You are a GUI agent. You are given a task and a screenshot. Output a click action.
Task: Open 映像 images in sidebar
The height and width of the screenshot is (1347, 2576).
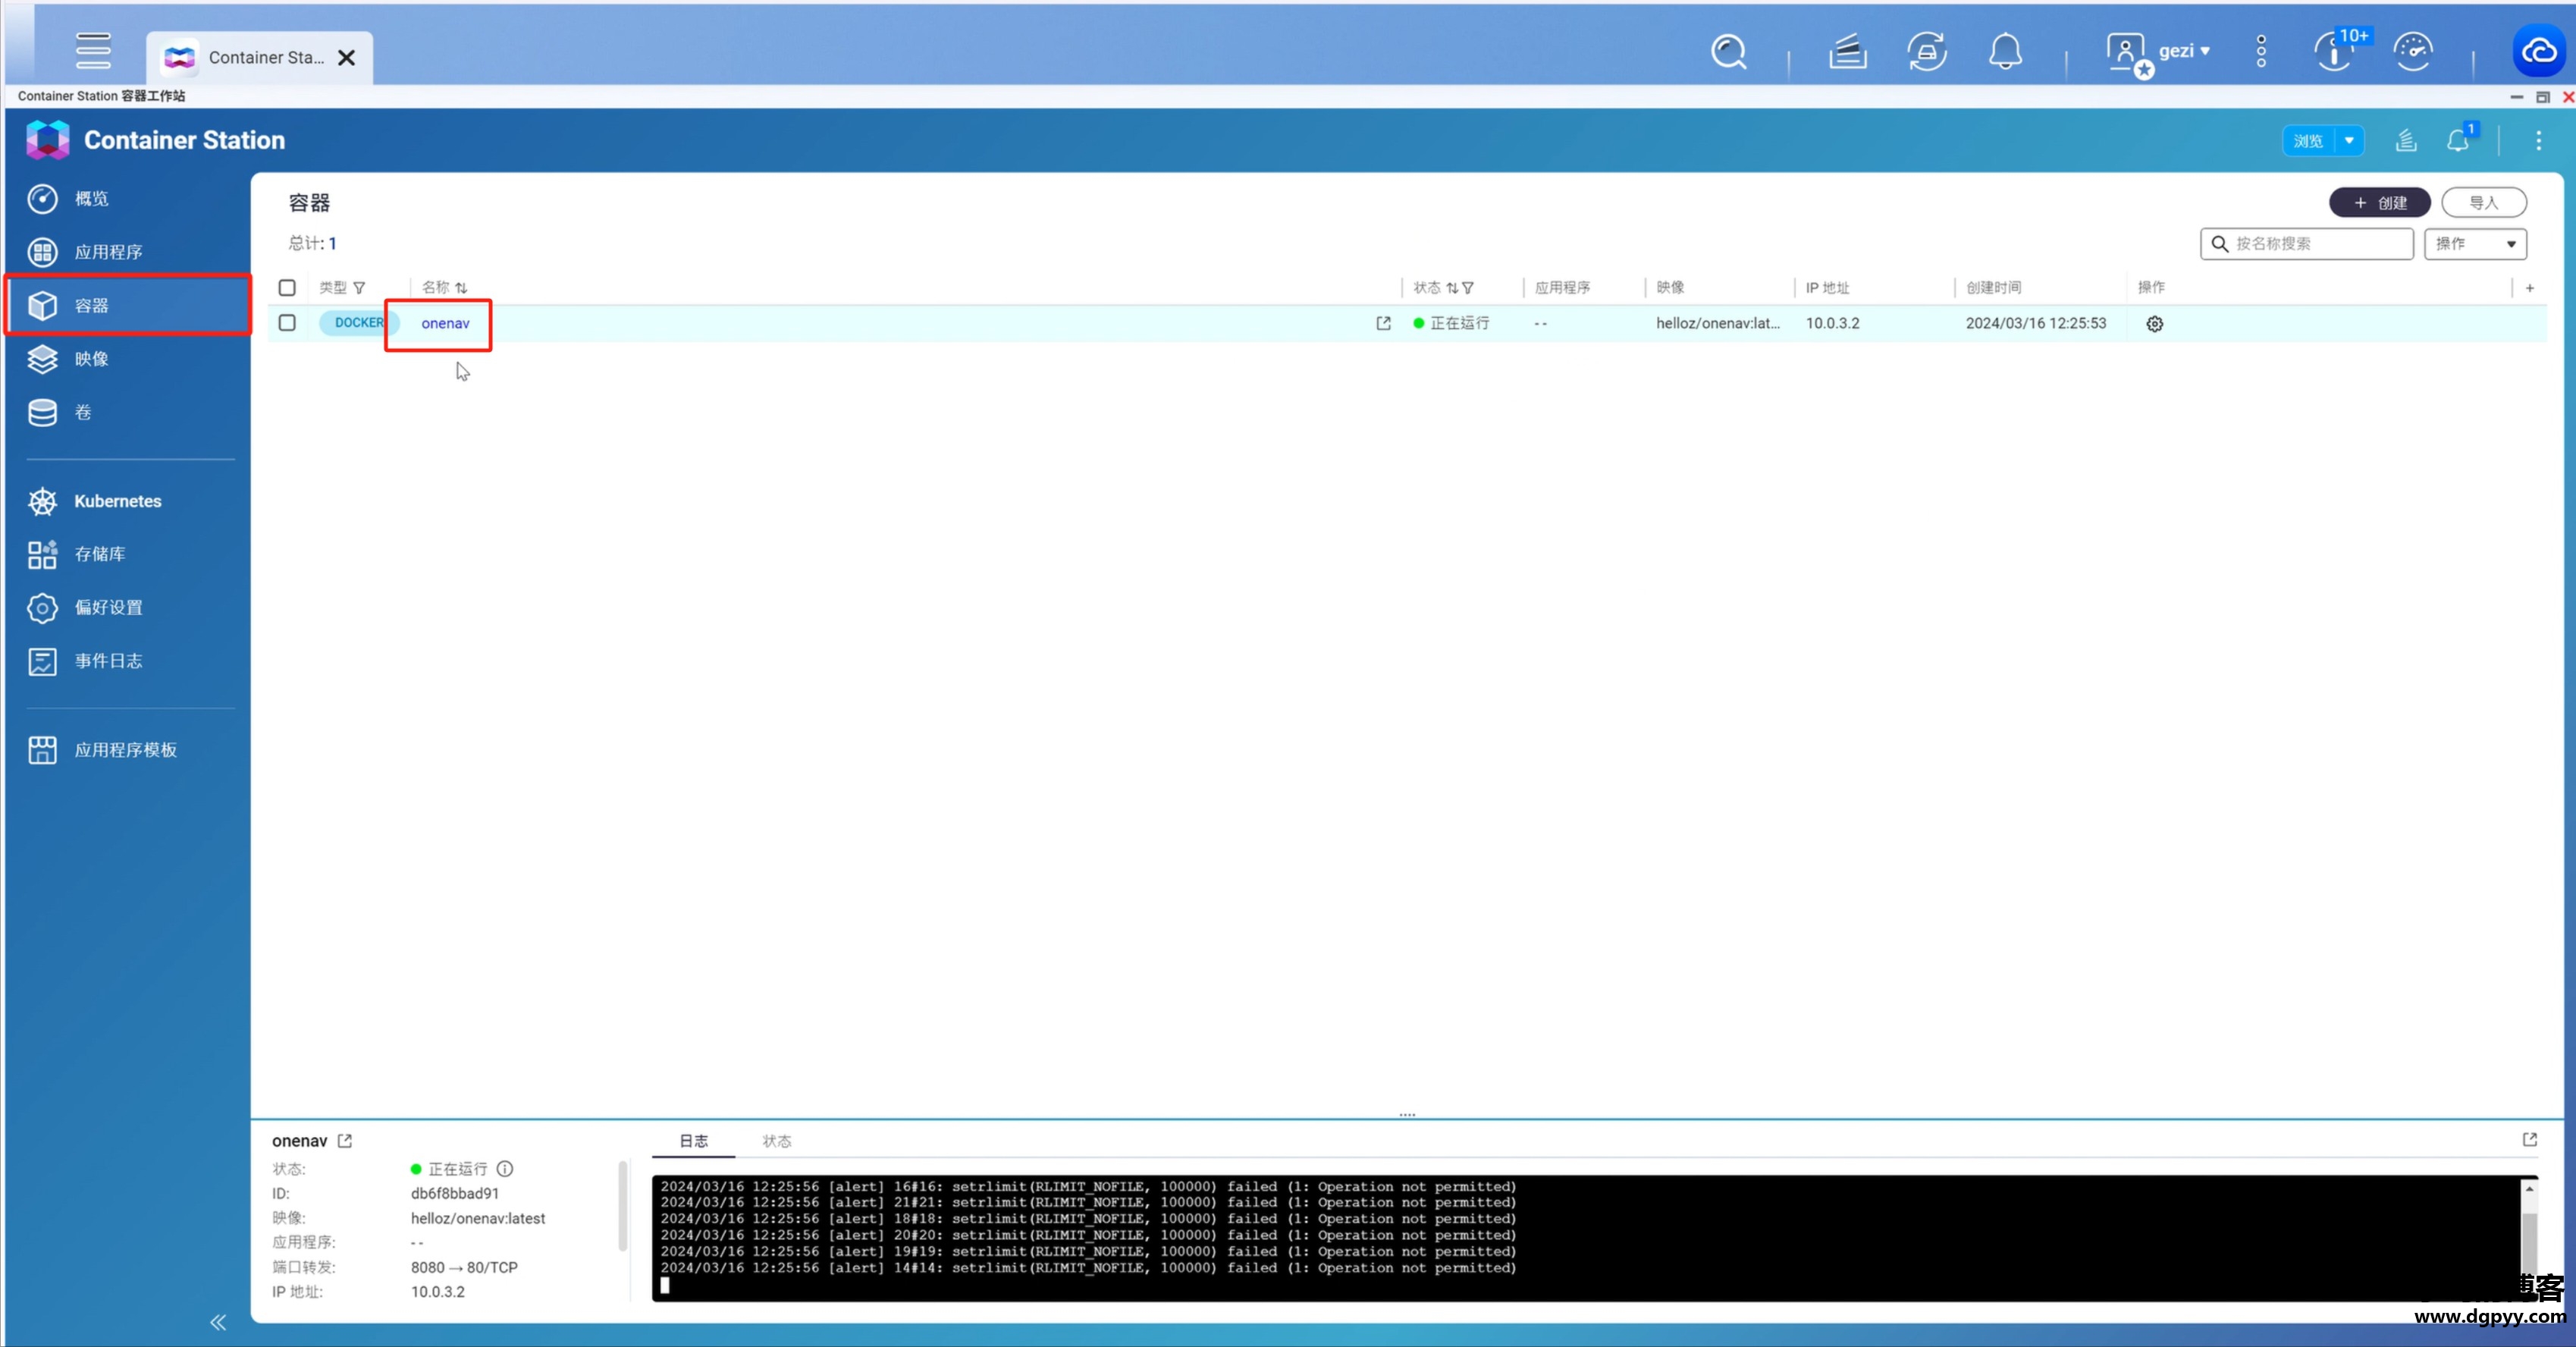pos(128,359)
